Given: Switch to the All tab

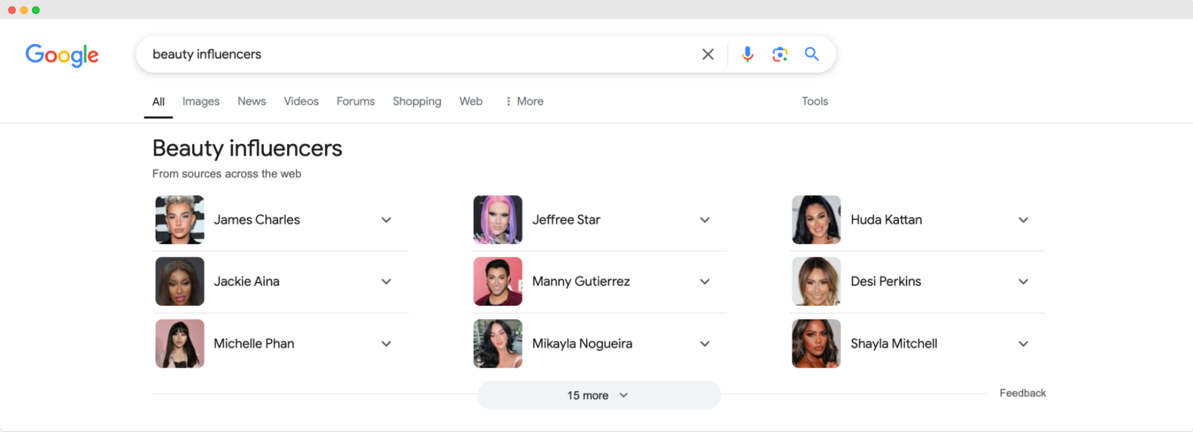Looking at the screenshot, I should click(x=158, y=102).
